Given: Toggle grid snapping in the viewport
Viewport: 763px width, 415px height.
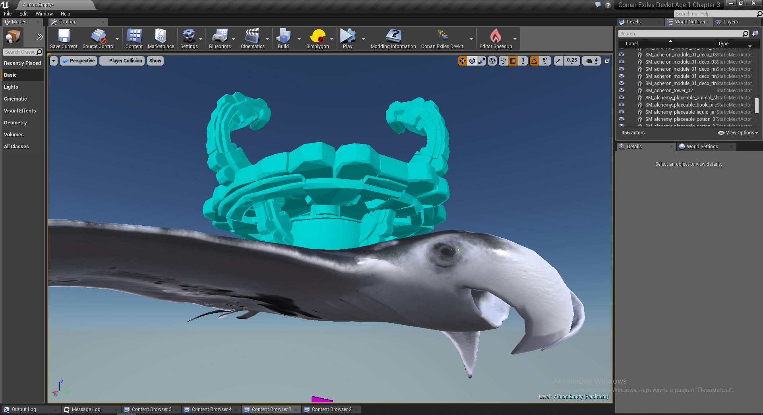Looking at the screenshot, I should (513, 61).
